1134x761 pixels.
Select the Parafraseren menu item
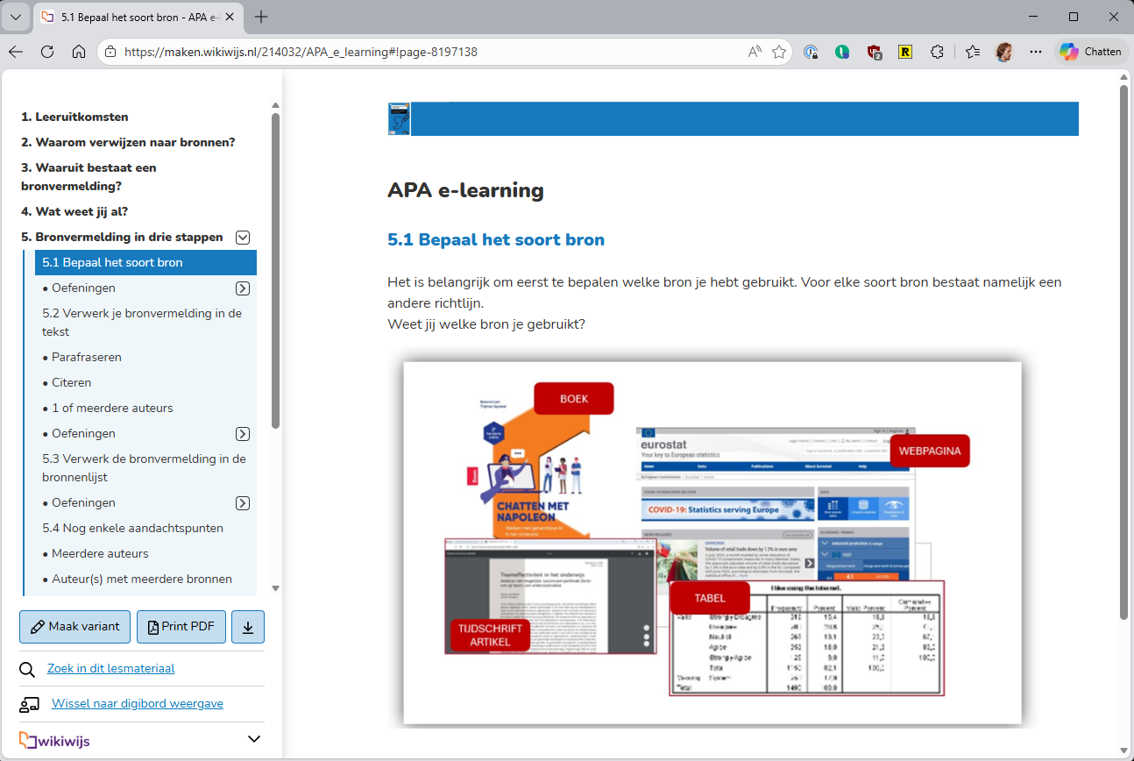86,357
